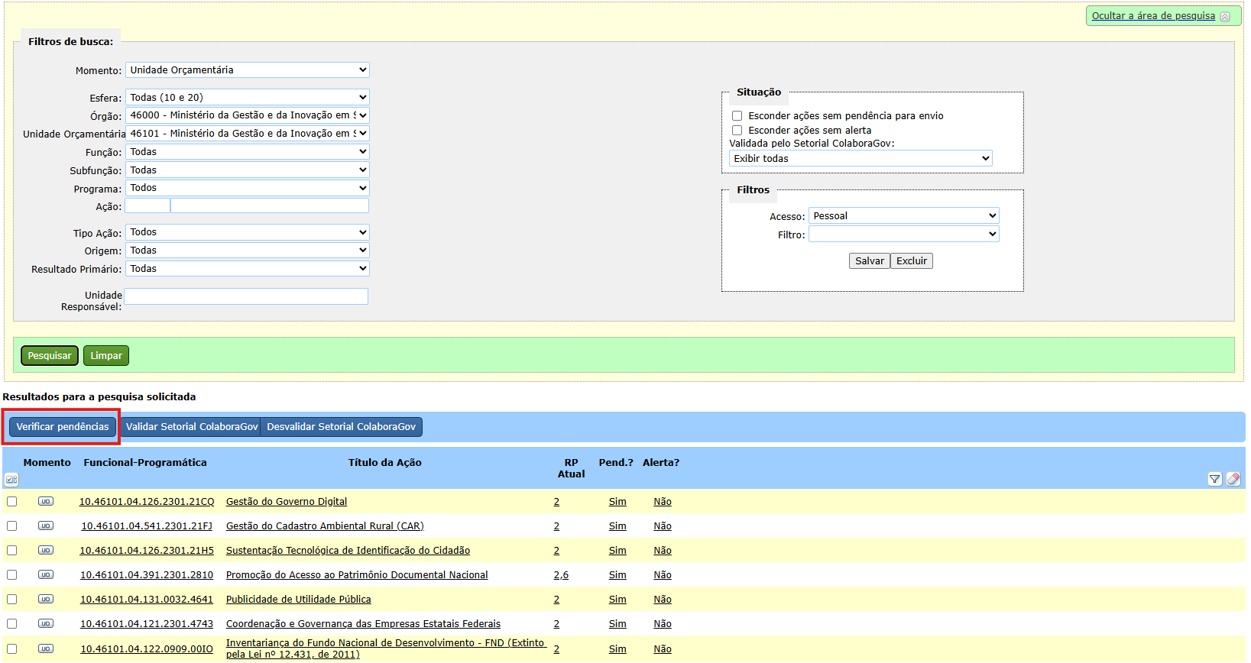Screen dimensions: 1251x663
Task: Open the 'Gestão do Governo Digital' link
Action: (x=287, y=502)
